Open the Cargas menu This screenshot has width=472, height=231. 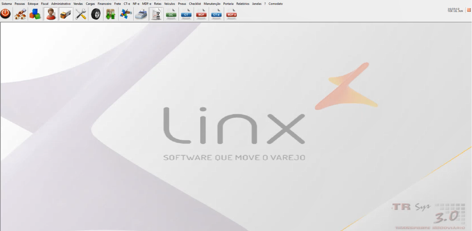point(90,4)
